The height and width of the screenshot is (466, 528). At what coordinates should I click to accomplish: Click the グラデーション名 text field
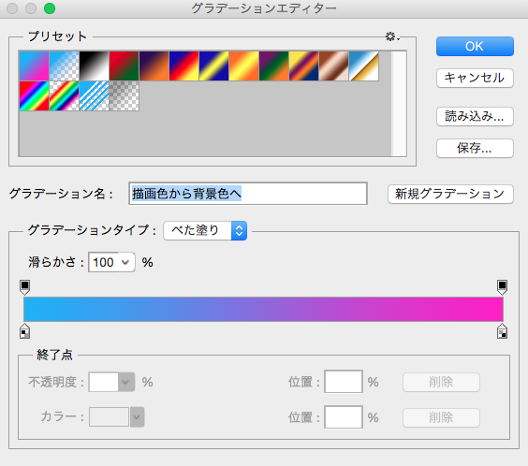[x=248, y=194]
